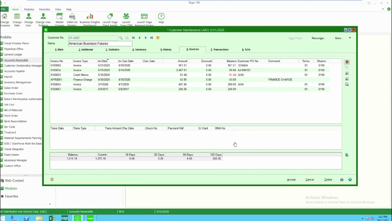Open Accounts Receivable module in sidebar
This screenshot has width=392, height=221.
click(x=16, y=60)
